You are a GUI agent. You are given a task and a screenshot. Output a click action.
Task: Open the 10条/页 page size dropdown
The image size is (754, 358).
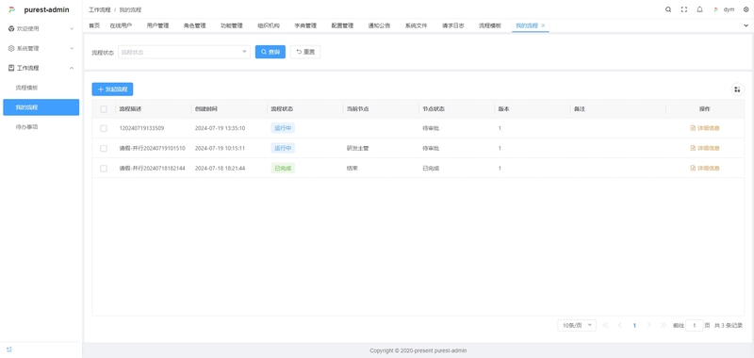pyautogui.click(x=577, y=325)
